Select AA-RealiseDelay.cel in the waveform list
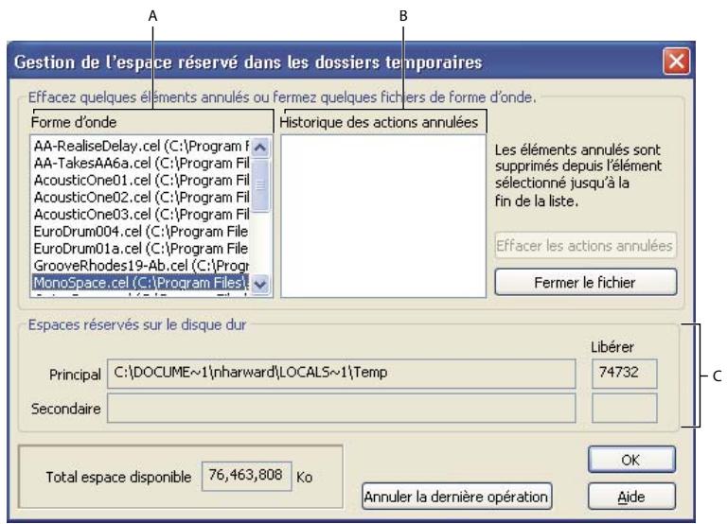The image size is (727, 524). tap(141, 147)
